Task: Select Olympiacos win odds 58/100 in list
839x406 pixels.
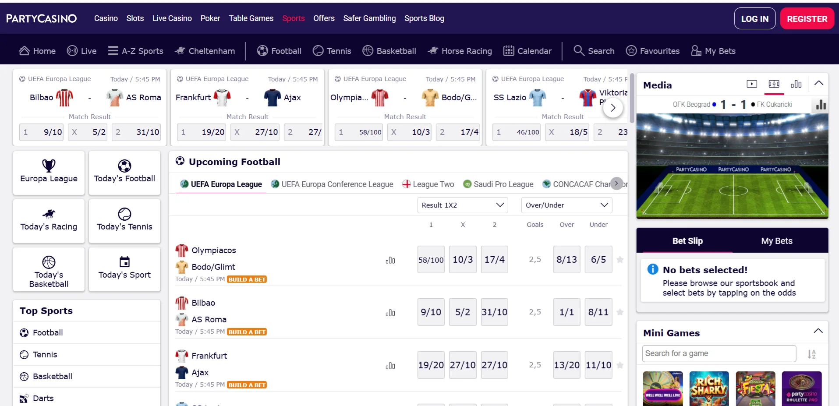Action: pos(431,260)
